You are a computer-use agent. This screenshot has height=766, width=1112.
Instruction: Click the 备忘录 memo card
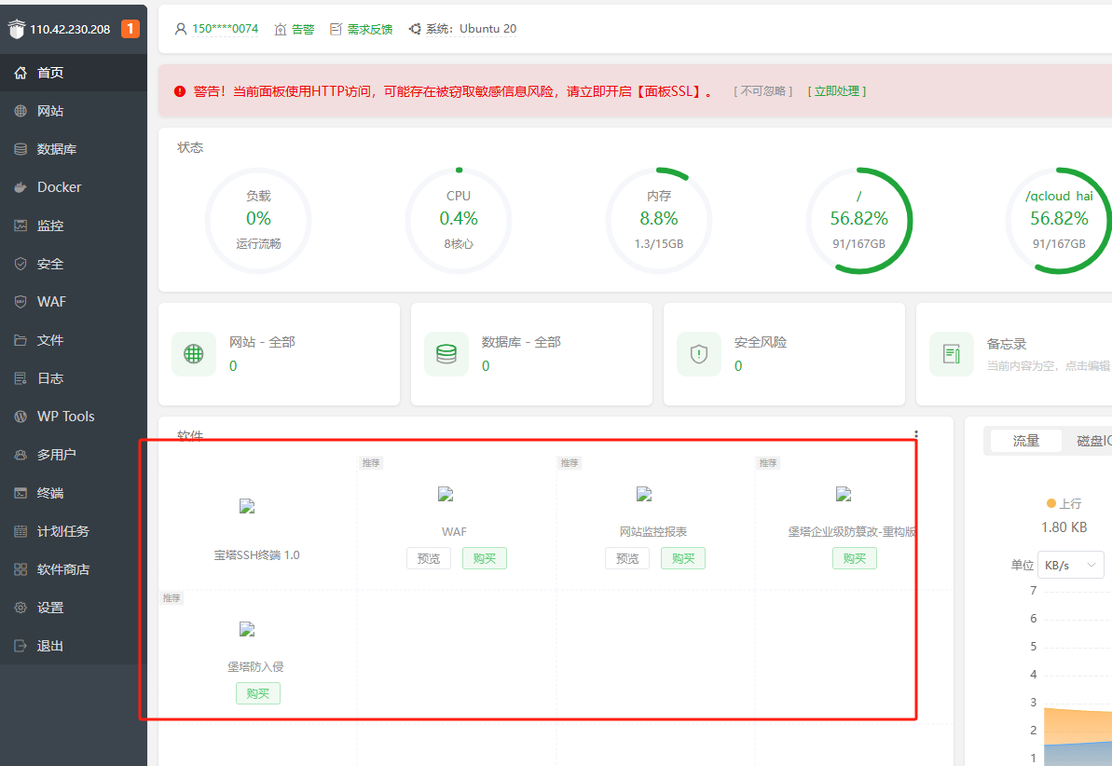[1014, 354]
